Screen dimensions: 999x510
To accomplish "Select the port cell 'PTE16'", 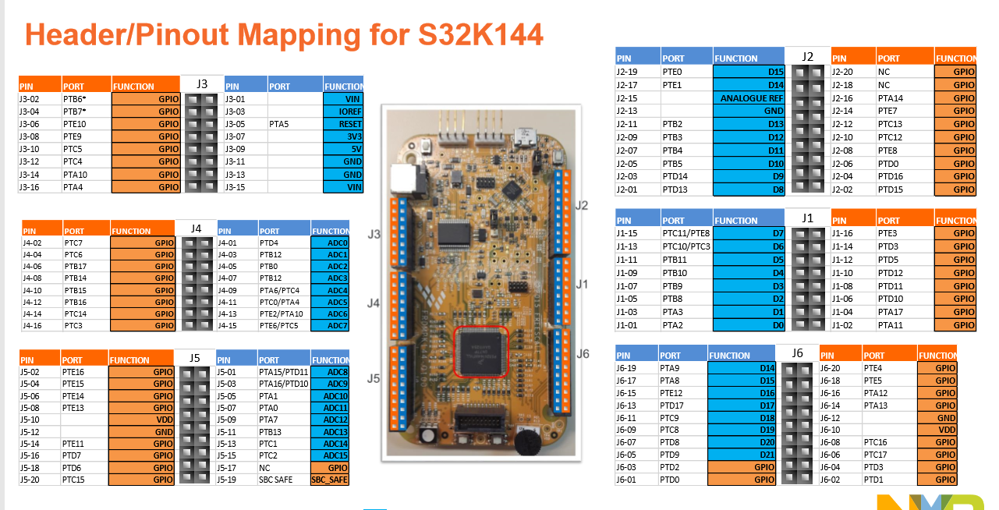I will click(84, 372).
